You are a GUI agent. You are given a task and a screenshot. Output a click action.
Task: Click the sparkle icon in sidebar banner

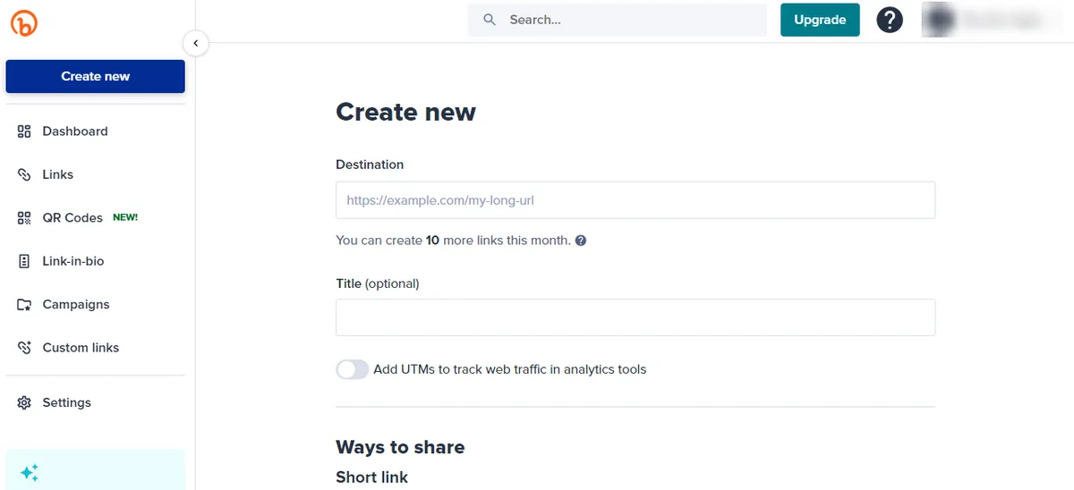point(30,473)
